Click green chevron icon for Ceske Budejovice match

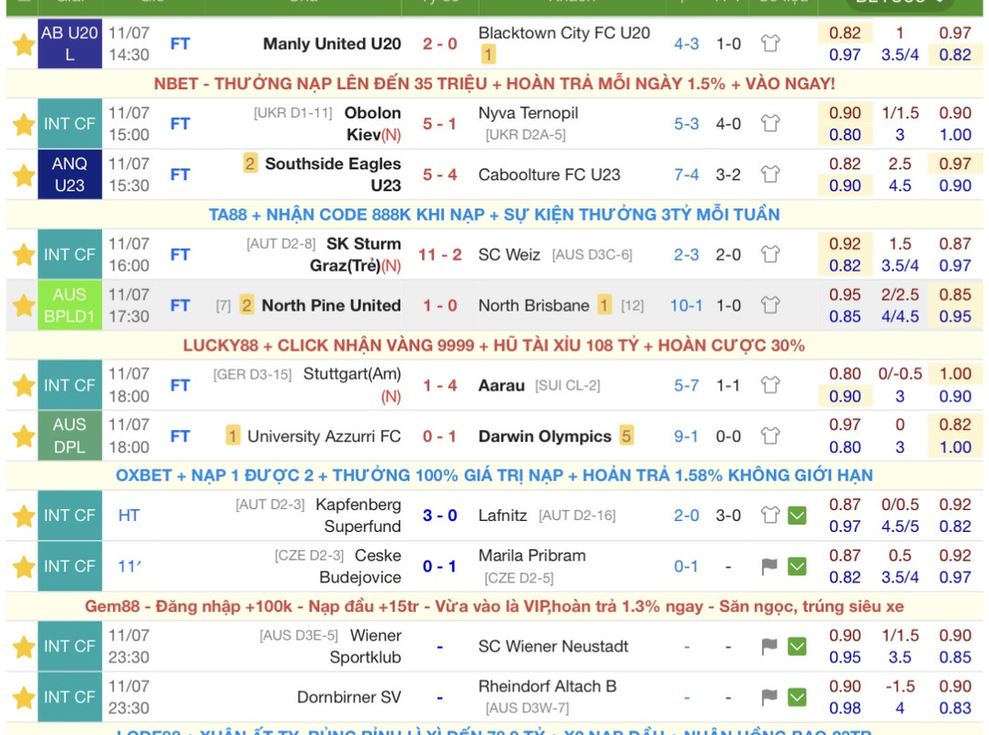coord(797,567)
